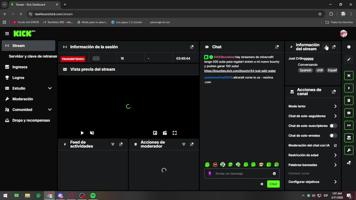
Task: Open filter for Feed de actividades
Action: coord(113,144)
